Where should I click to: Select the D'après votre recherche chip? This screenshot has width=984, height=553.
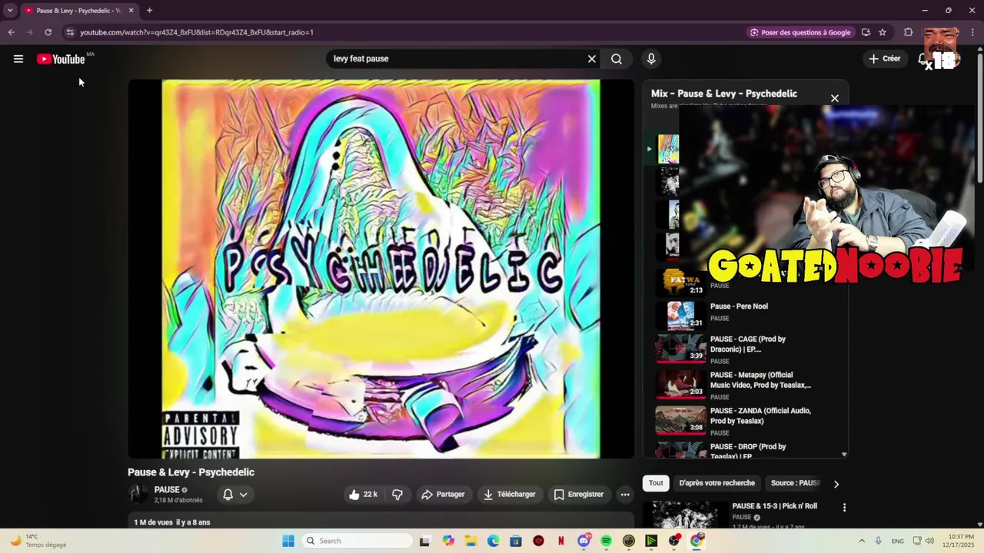coord(716,483)
